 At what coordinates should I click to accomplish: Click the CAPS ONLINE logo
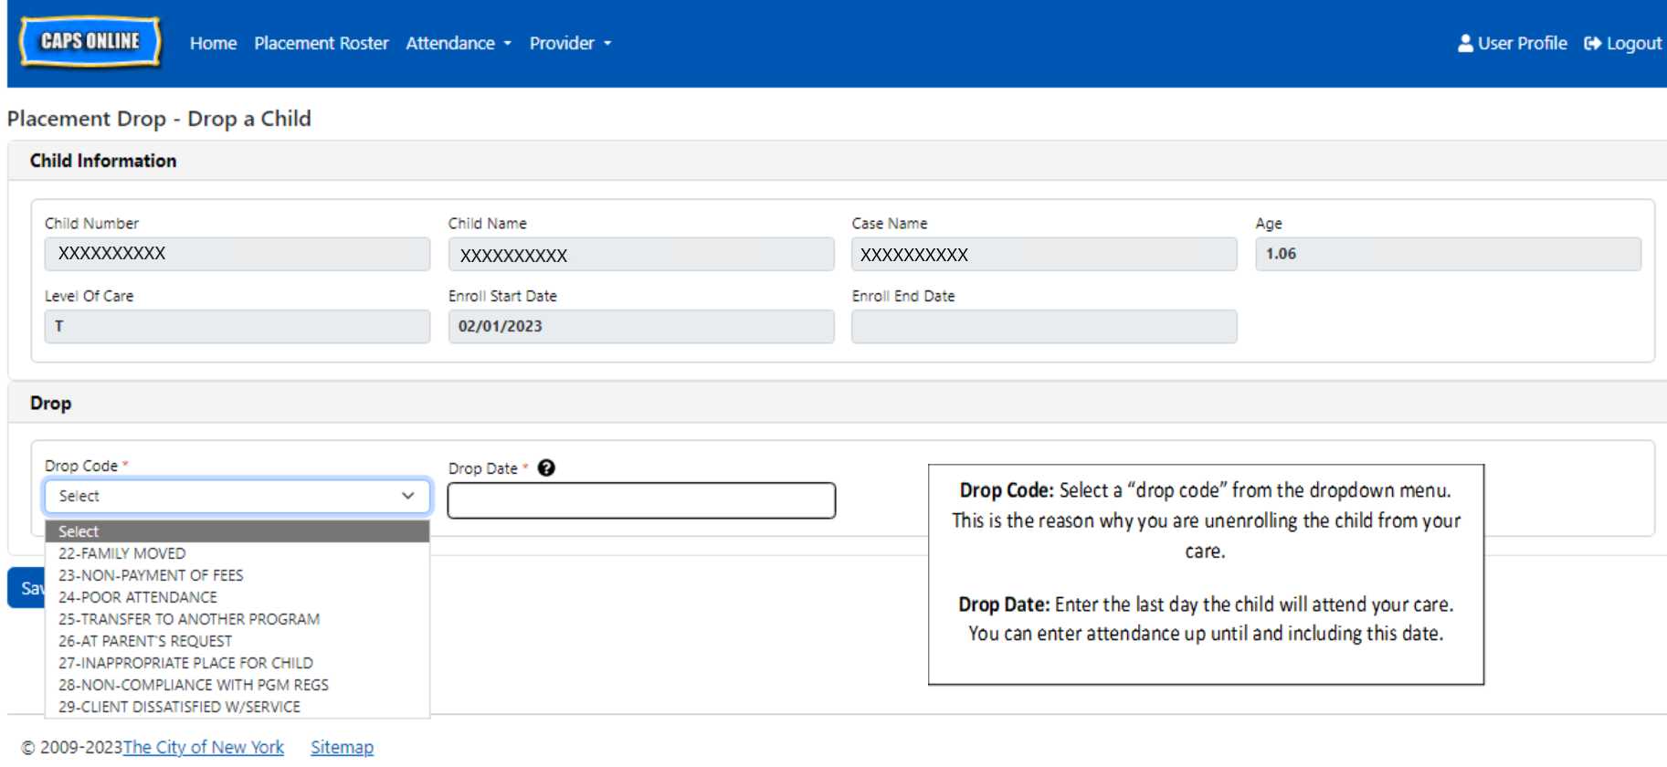point(90,42)
